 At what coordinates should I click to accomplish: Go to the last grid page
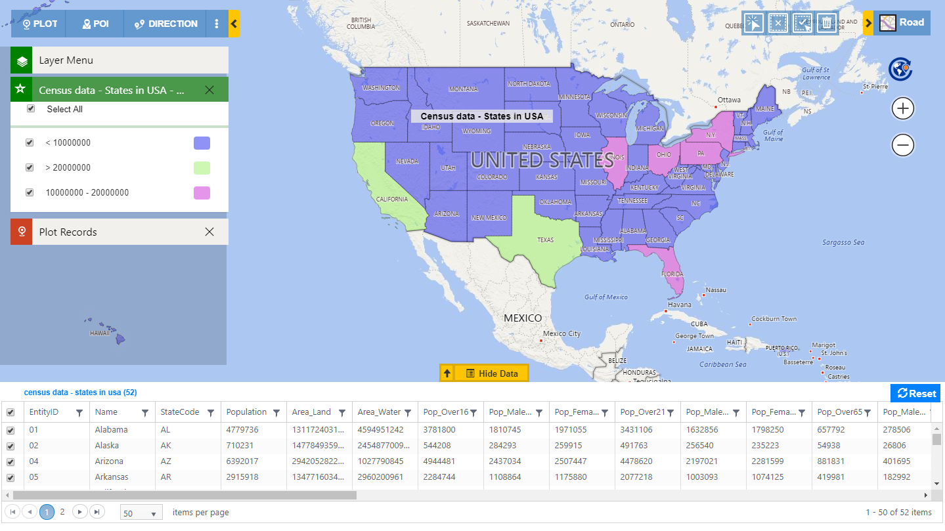(97, 512)
